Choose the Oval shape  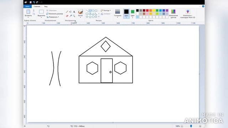(x=93, y=11)
